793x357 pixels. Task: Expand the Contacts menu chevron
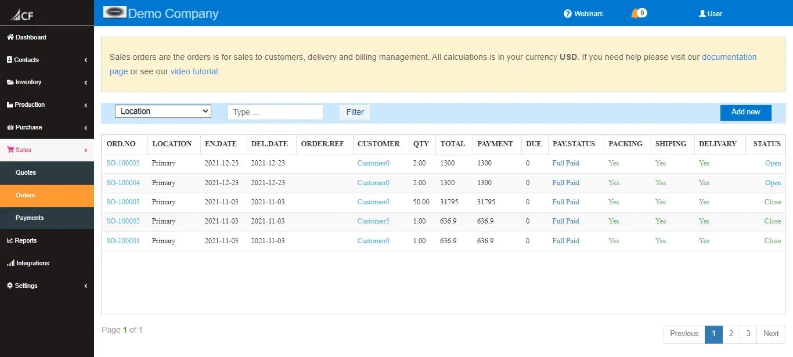[85, 60]
